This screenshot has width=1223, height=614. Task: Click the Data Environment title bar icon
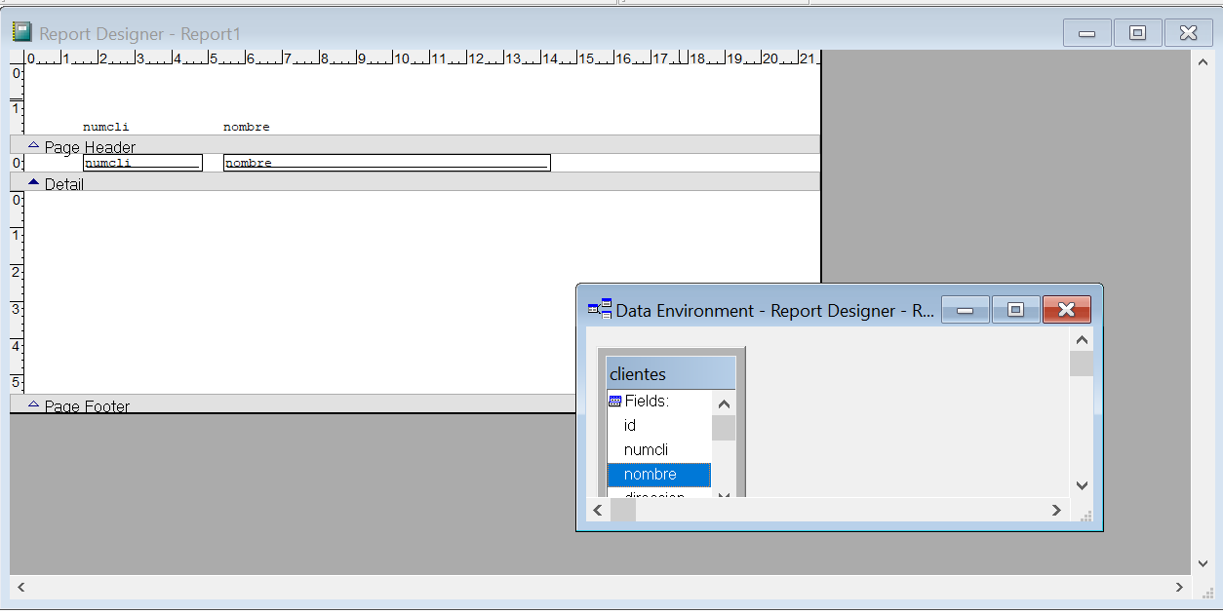[599, 310]
